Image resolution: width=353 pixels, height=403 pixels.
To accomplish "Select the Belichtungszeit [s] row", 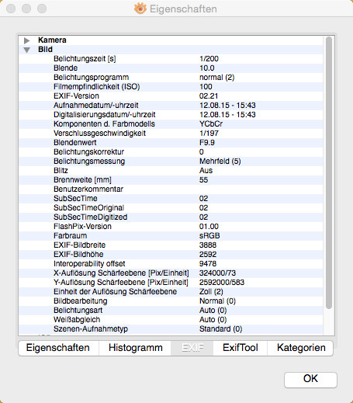I will (x=171, y=59).
